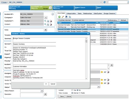
Task: Open the Investigation and Diagnosis stage dropdown arrow
Action: (x=50, y=8)
